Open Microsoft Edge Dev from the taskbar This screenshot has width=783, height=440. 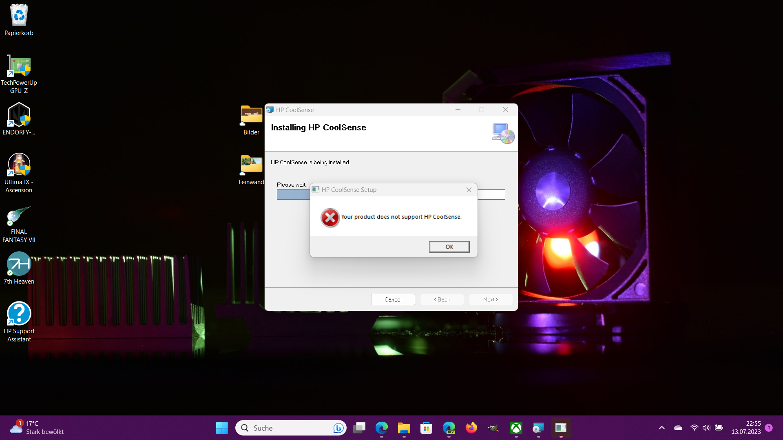click(x=449, y=428)
